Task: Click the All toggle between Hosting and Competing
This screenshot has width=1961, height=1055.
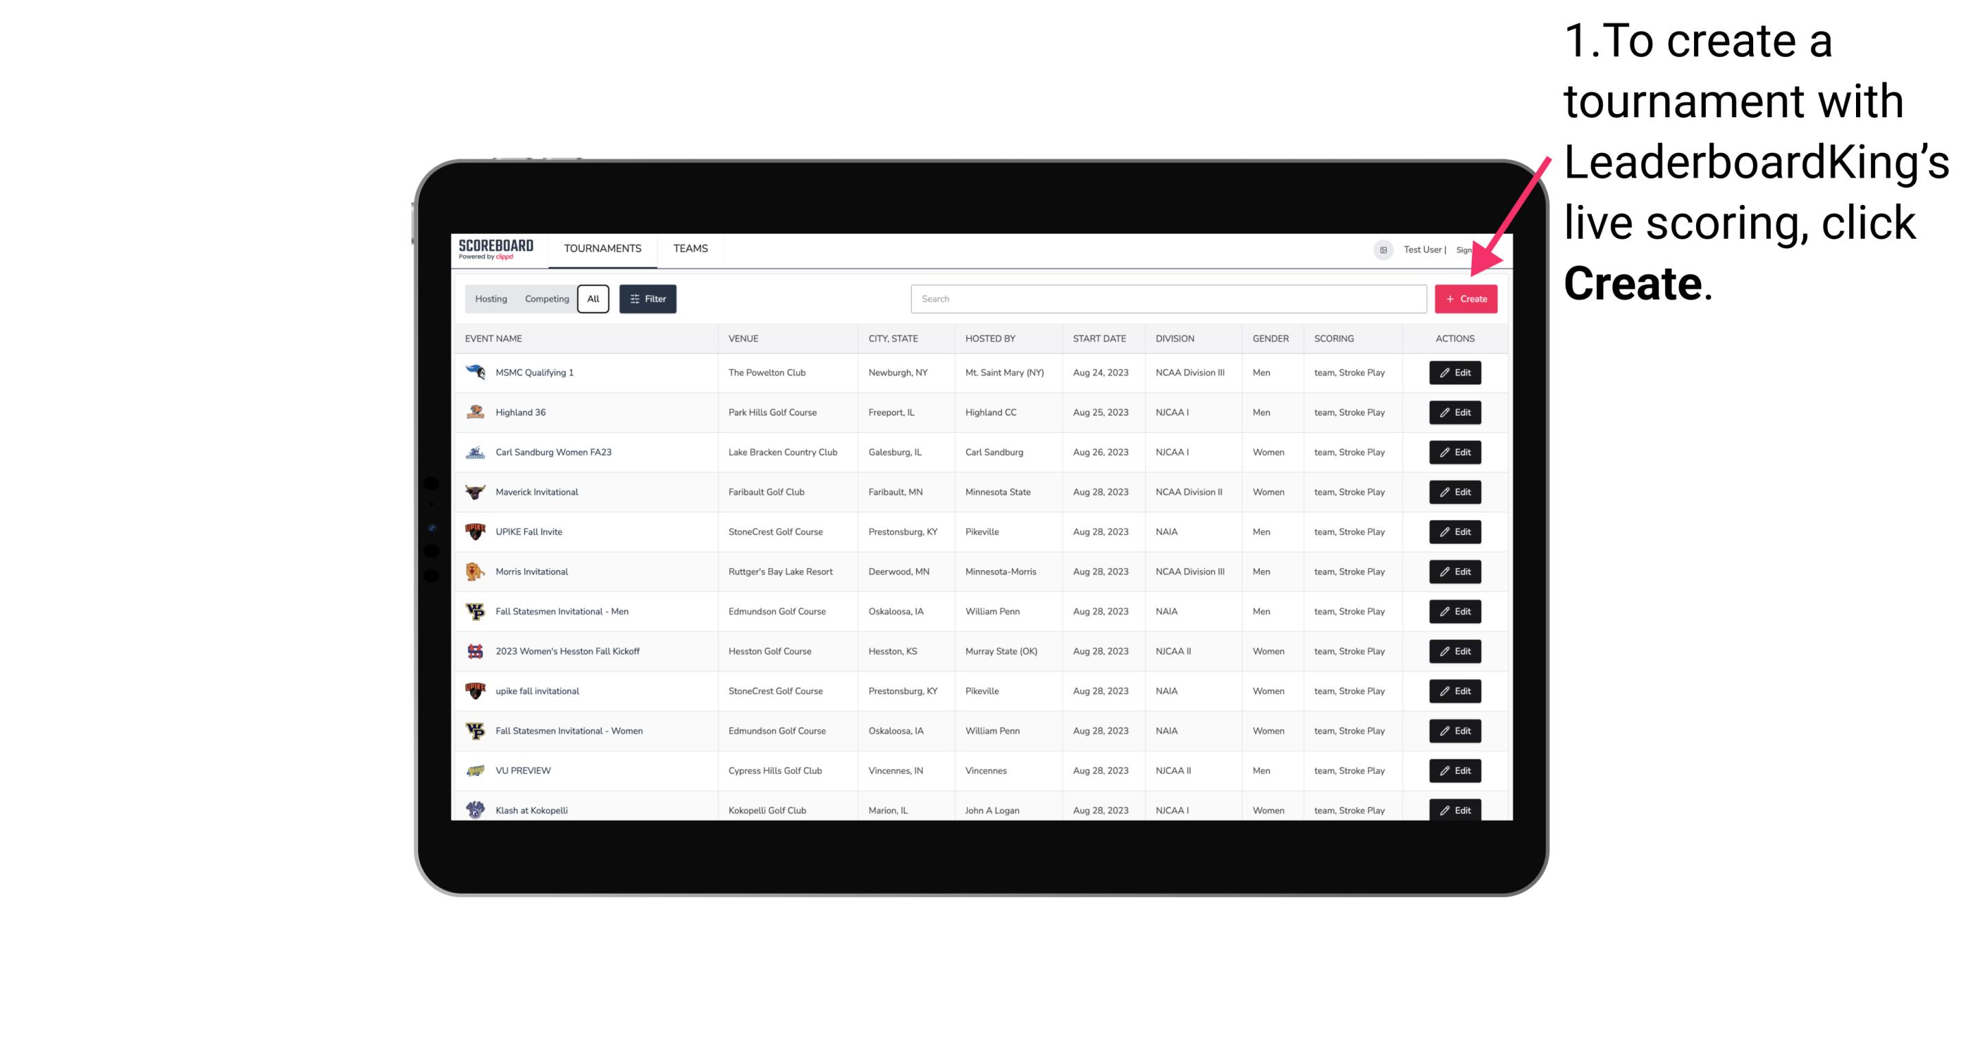Action: pyautogui.click(x=593, y=299)
